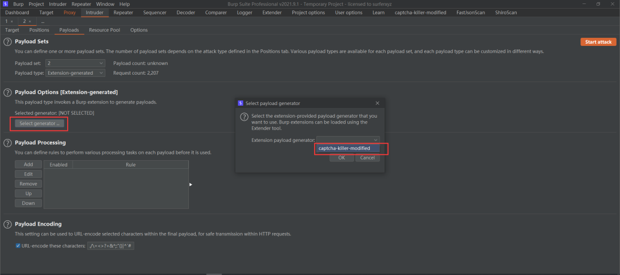Open User options tab
This screenshot has height=275, width=620.
click(349, 12)
